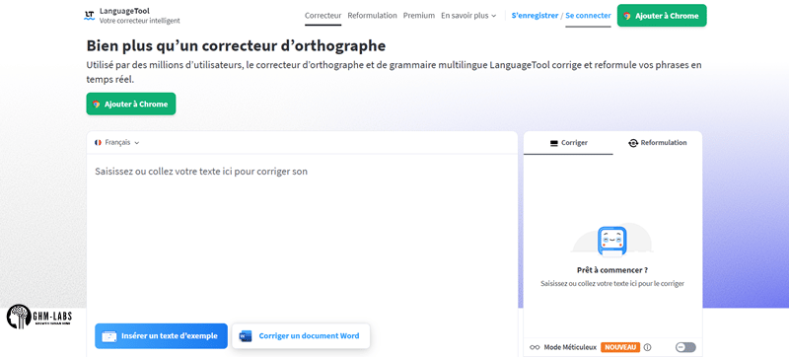This screenshot has width=789, height=357.
Task: Switch to the Reformulation panel tab
Action: pos(658,143)
